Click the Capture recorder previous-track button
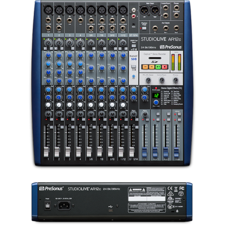 (x=145, y=67)
